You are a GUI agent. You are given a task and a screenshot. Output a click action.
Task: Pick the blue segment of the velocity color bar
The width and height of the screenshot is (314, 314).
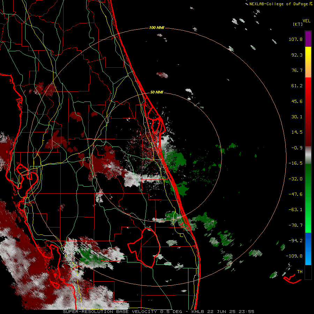(x=308, y=249)
